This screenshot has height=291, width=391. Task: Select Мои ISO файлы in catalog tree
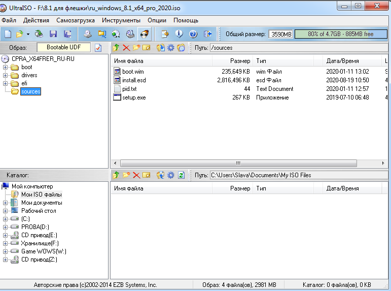tap(42, 195)
